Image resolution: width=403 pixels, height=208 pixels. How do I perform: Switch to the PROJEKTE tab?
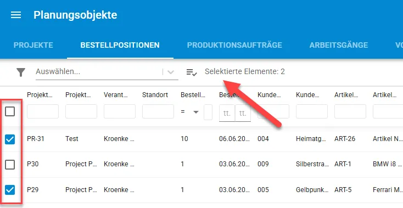[33, 45]
